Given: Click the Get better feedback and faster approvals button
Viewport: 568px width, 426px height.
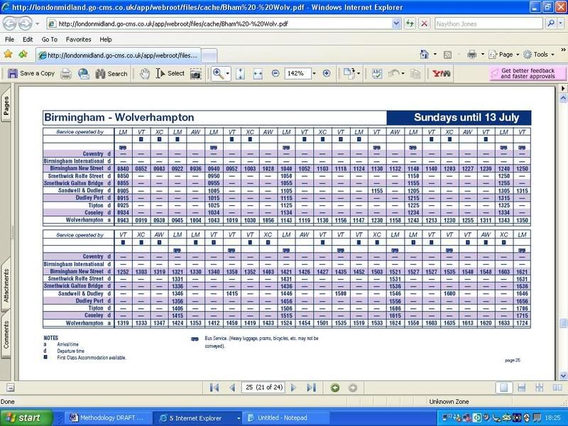Looking at the screenshot, I should pyautogui.click(x=528, y=74).
